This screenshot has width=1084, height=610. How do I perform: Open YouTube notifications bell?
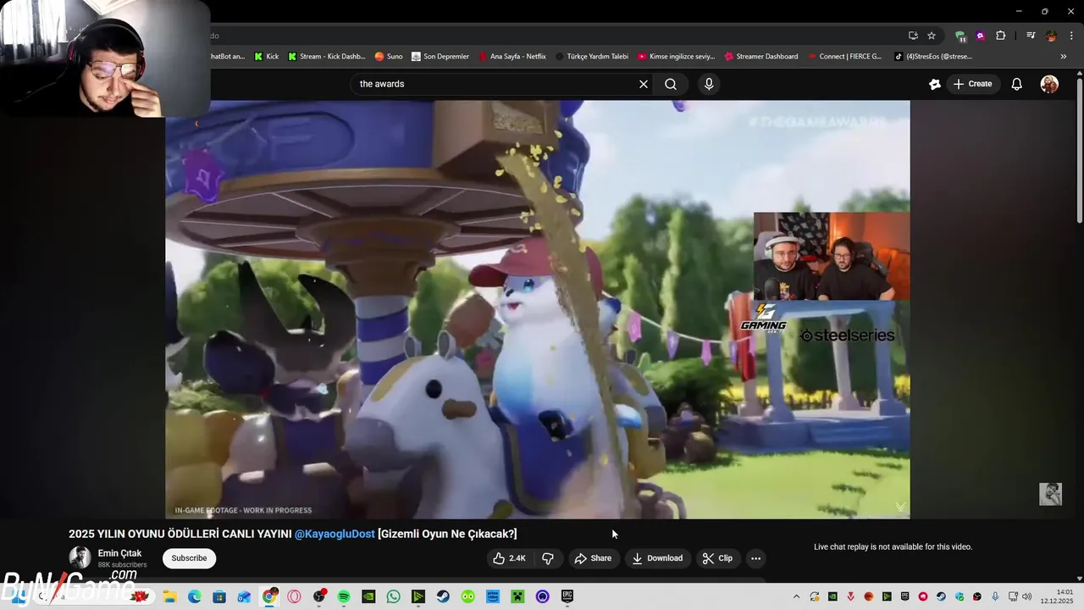1017,84
